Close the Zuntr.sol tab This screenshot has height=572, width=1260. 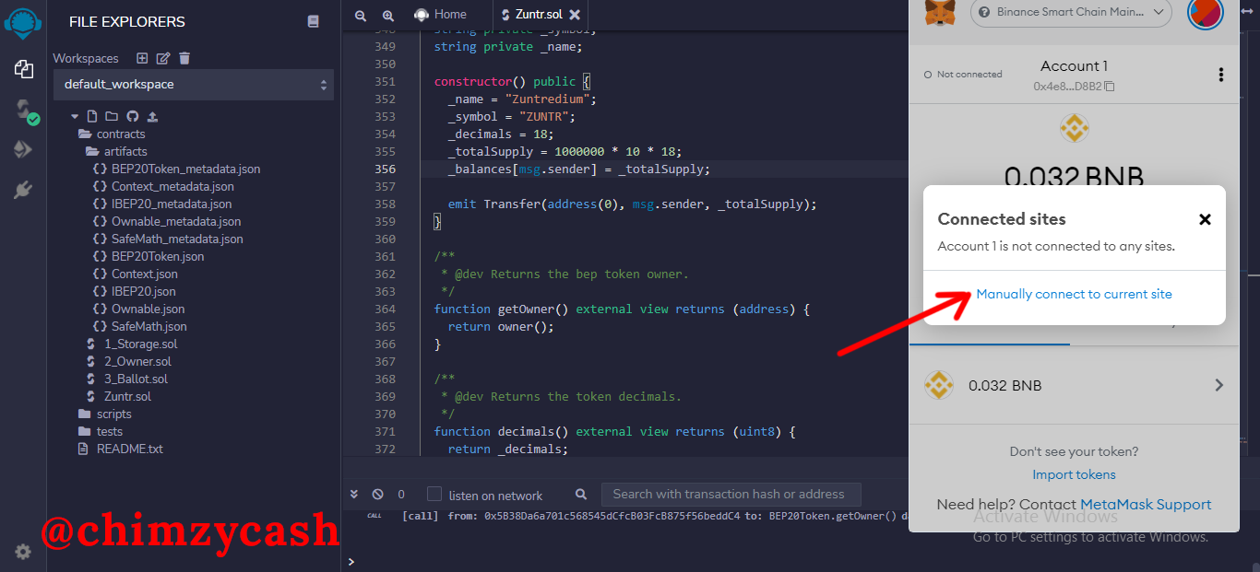[575, 15]
